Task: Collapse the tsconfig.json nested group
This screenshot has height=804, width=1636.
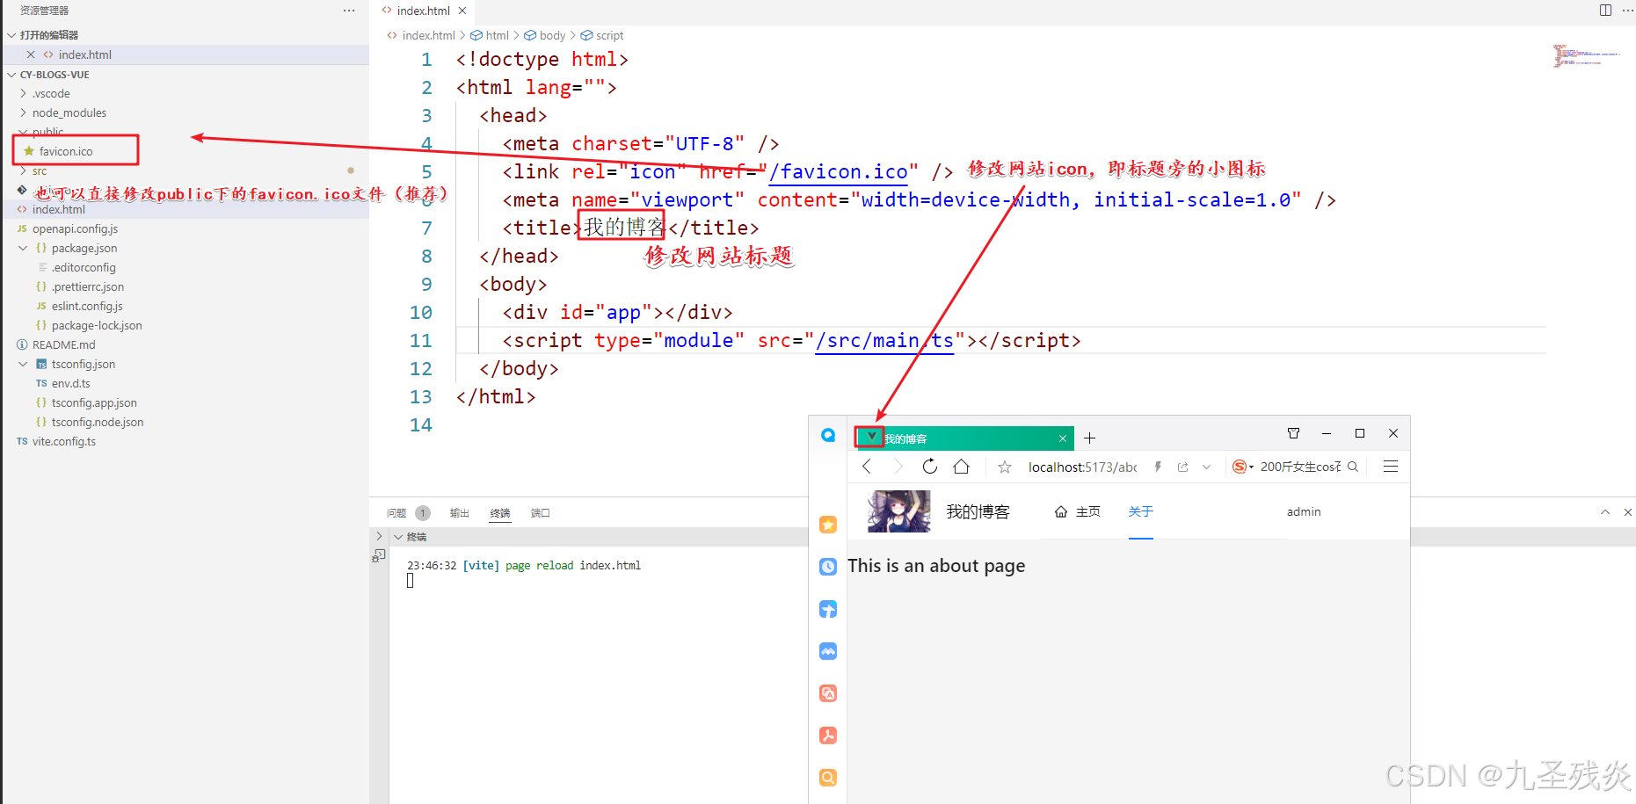Action: 23,364
